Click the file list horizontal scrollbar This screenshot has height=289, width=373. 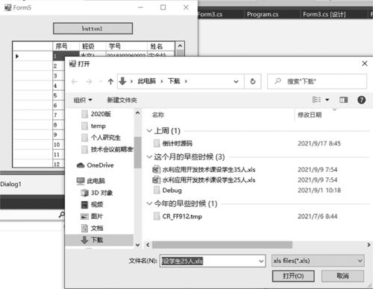tap(222, 245)
